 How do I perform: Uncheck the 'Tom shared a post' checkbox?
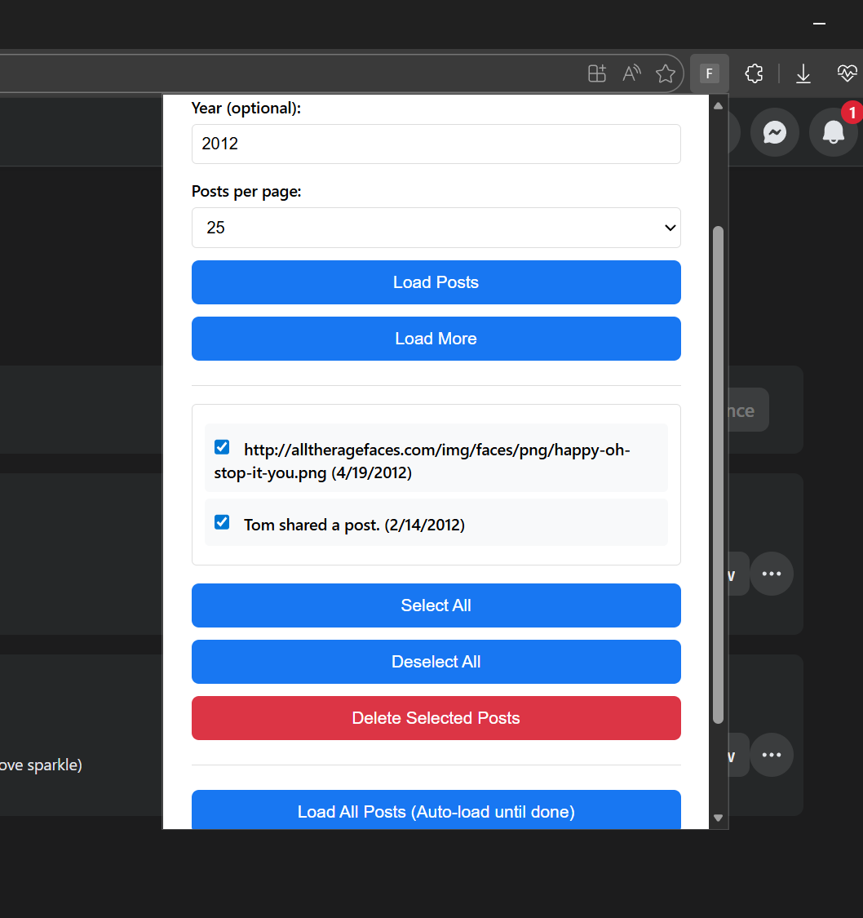click(222, 522)
